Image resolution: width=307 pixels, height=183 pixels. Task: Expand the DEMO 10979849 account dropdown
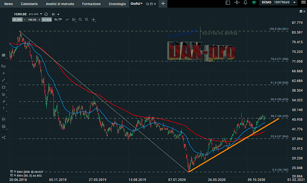click(279, 3)
